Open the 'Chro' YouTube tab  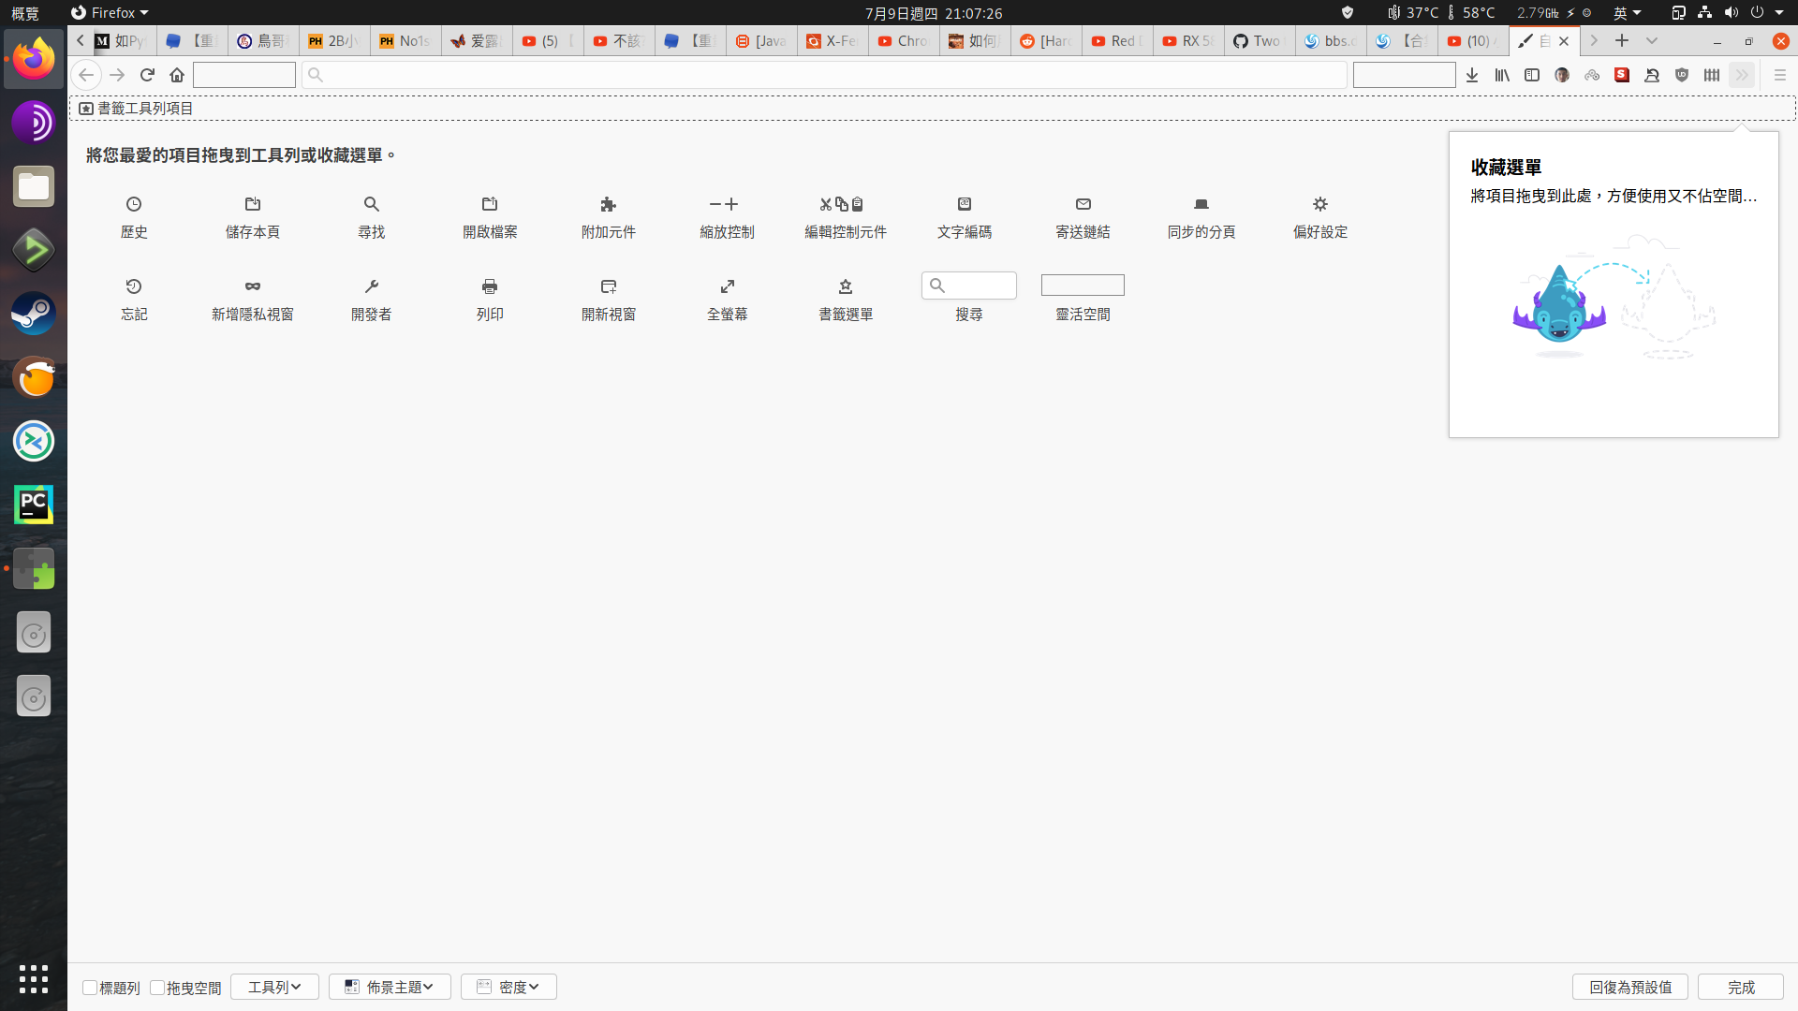(904, 41)
